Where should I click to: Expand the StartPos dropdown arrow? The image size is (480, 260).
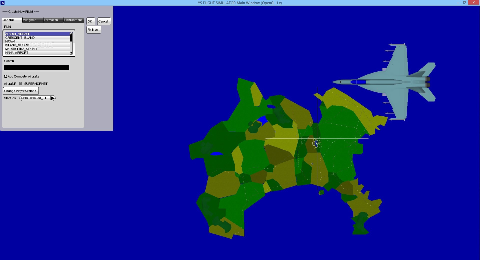coord(52,98)
